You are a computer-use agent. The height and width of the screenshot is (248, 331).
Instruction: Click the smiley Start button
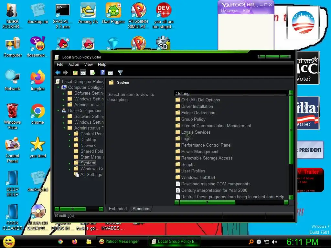9,242
